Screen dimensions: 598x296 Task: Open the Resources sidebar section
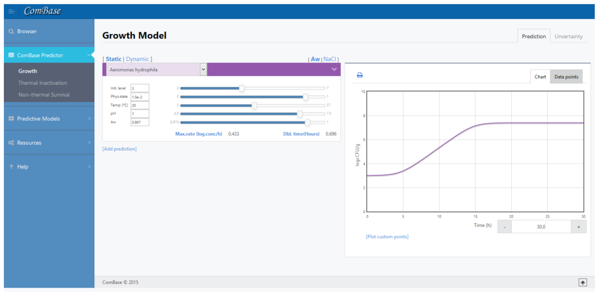pos(29,143)
